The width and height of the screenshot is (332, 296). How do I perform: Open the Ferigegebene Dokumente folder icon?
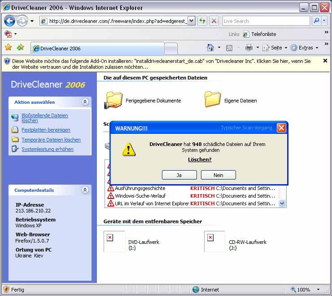[x=114, y=100]
